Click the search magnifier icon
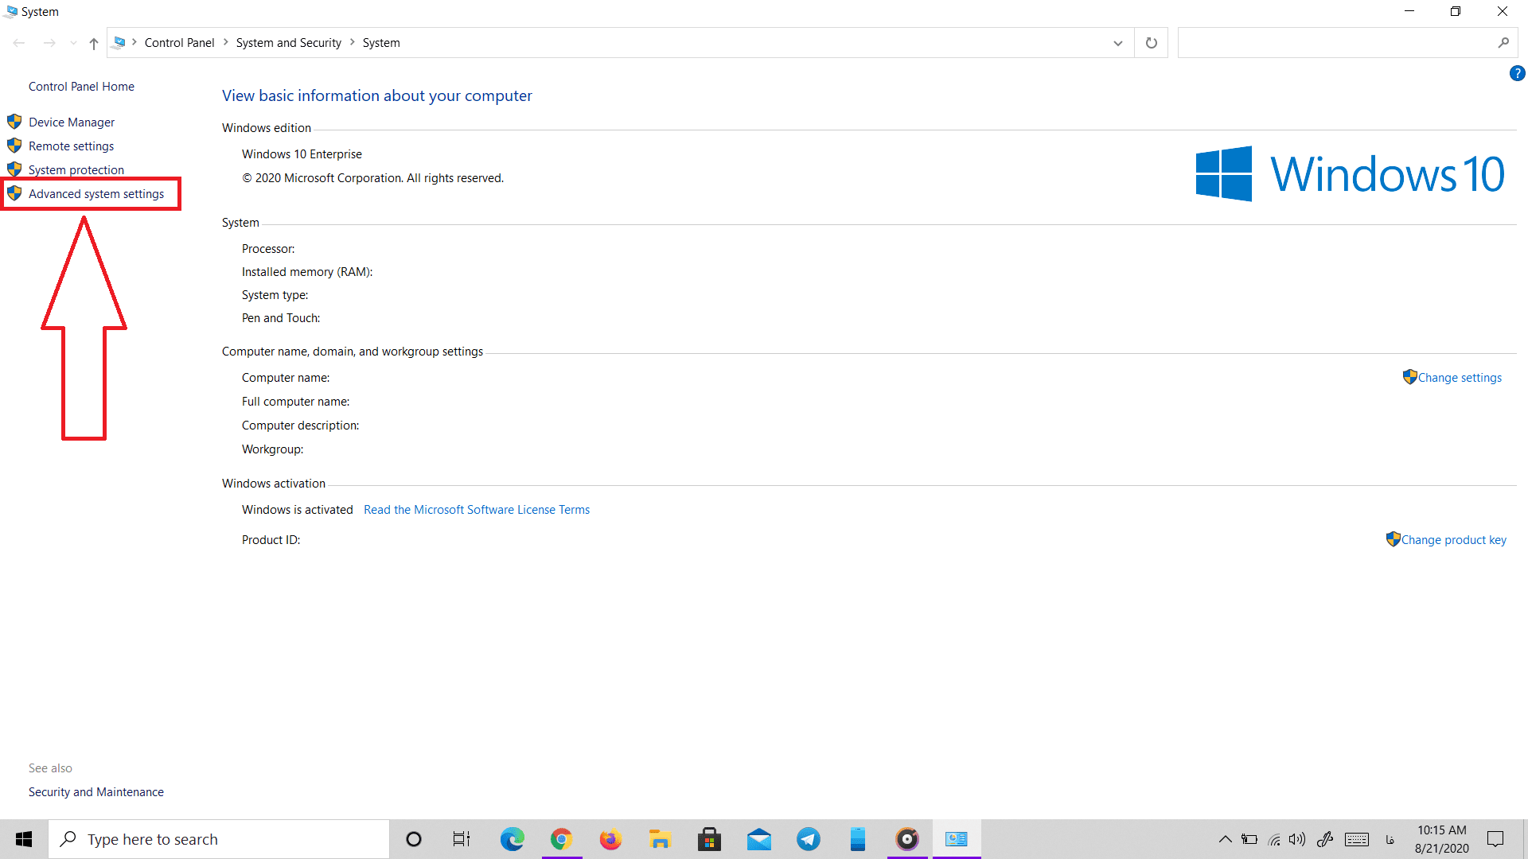The width and height of the screenshot is (1528, 859). [1503, 43]
